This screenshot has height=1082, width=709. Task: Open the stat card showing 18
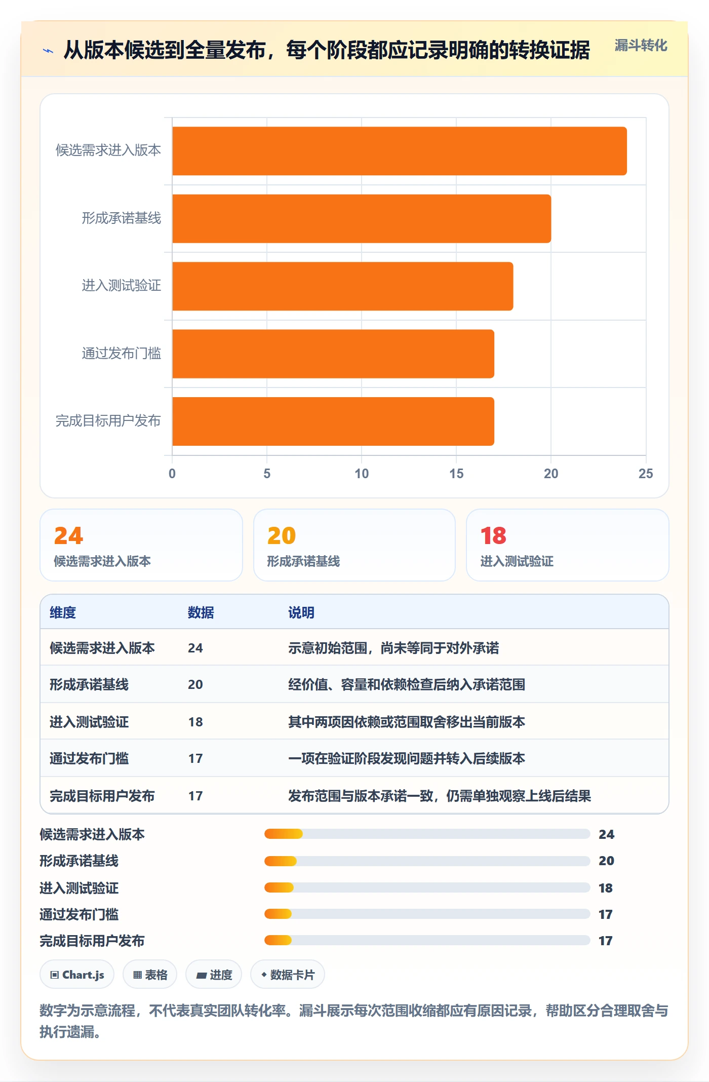coord(568,545)
